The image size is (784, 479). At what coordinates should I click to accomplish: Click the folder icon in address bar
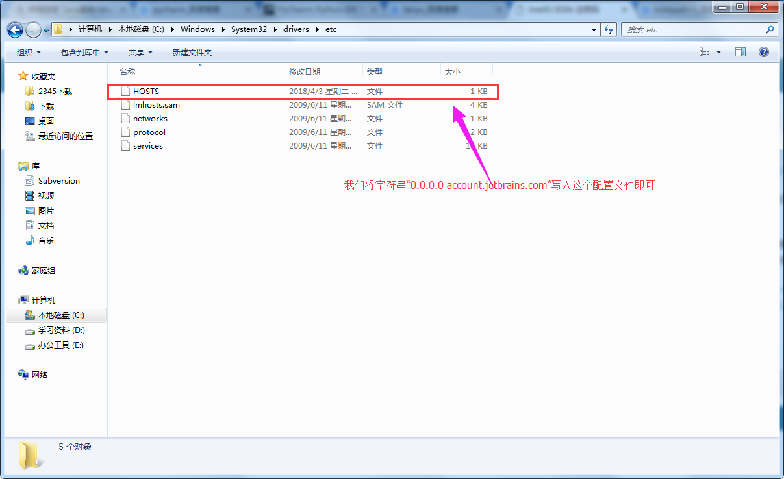tap(58, 29)
